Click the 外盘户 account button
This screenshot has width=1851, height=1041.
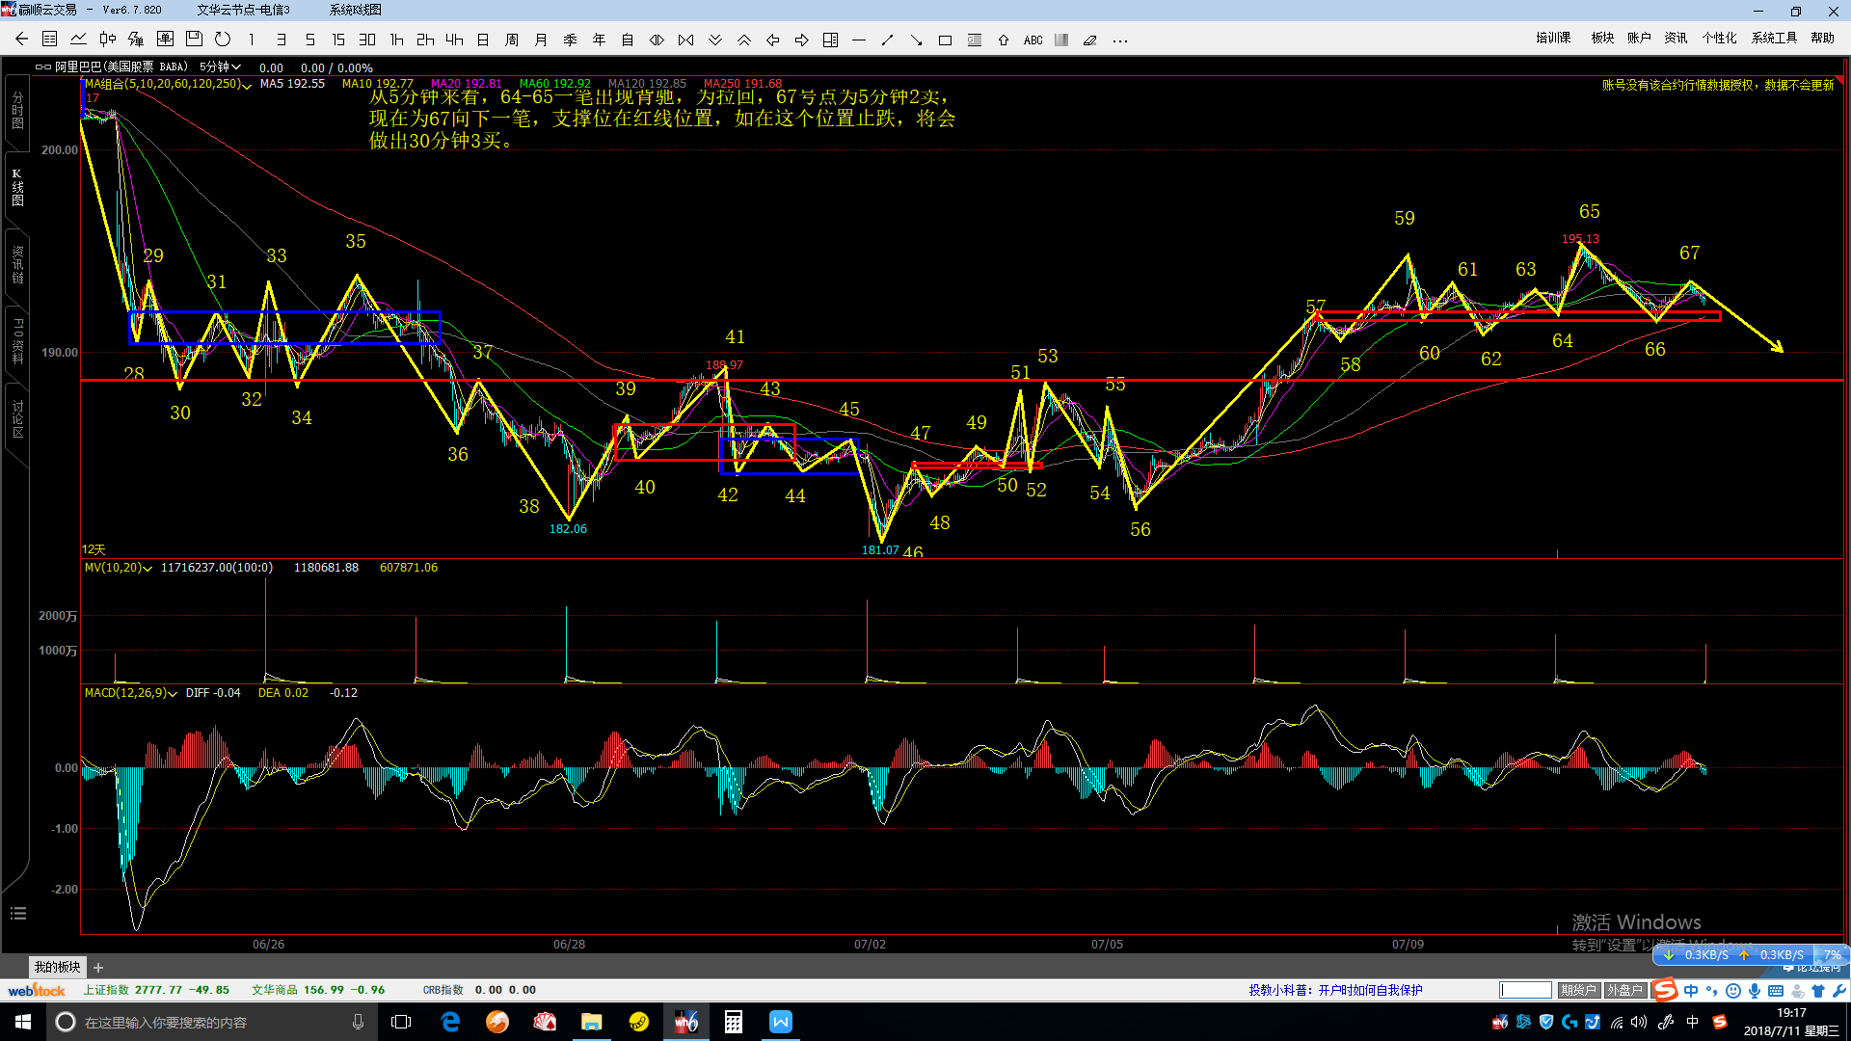coord(1625,990)
